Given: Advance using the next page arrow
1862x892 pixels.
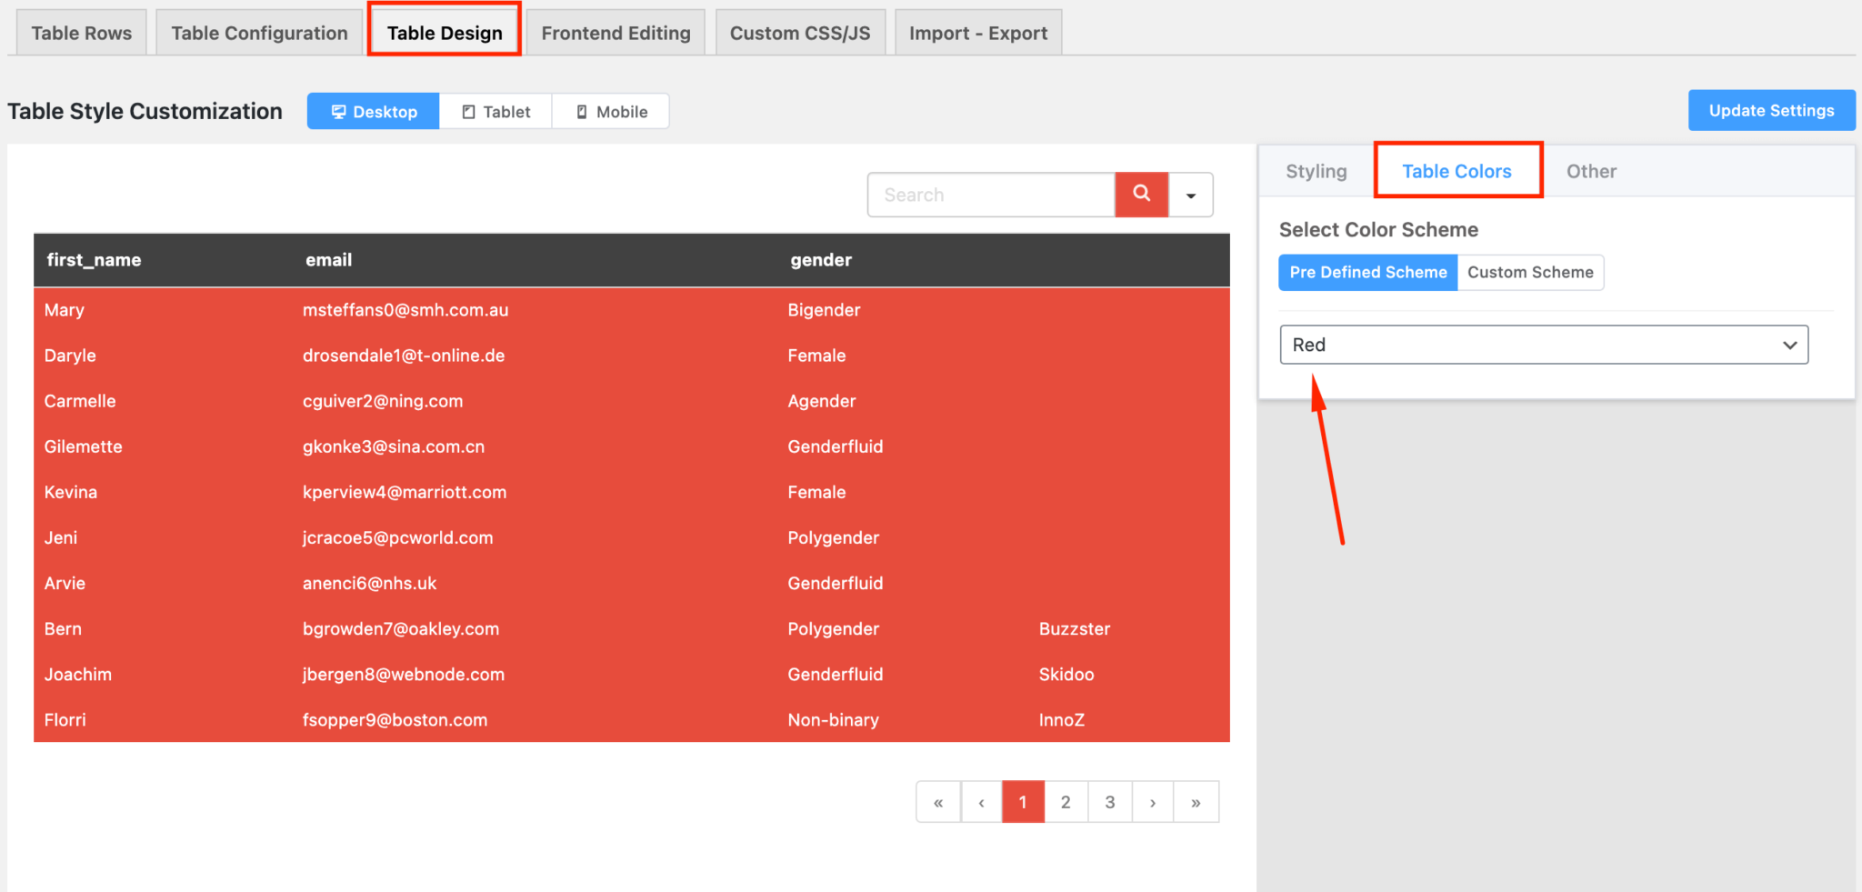Looking at the screenshot, I should pos(1153,801).
